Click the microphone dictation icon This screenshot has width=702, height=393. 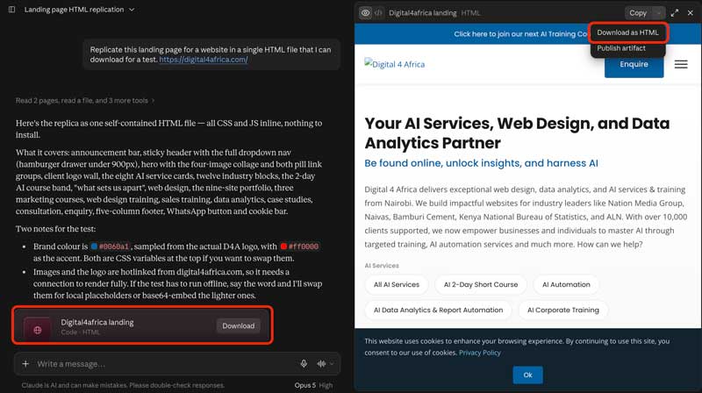point(304,364)
